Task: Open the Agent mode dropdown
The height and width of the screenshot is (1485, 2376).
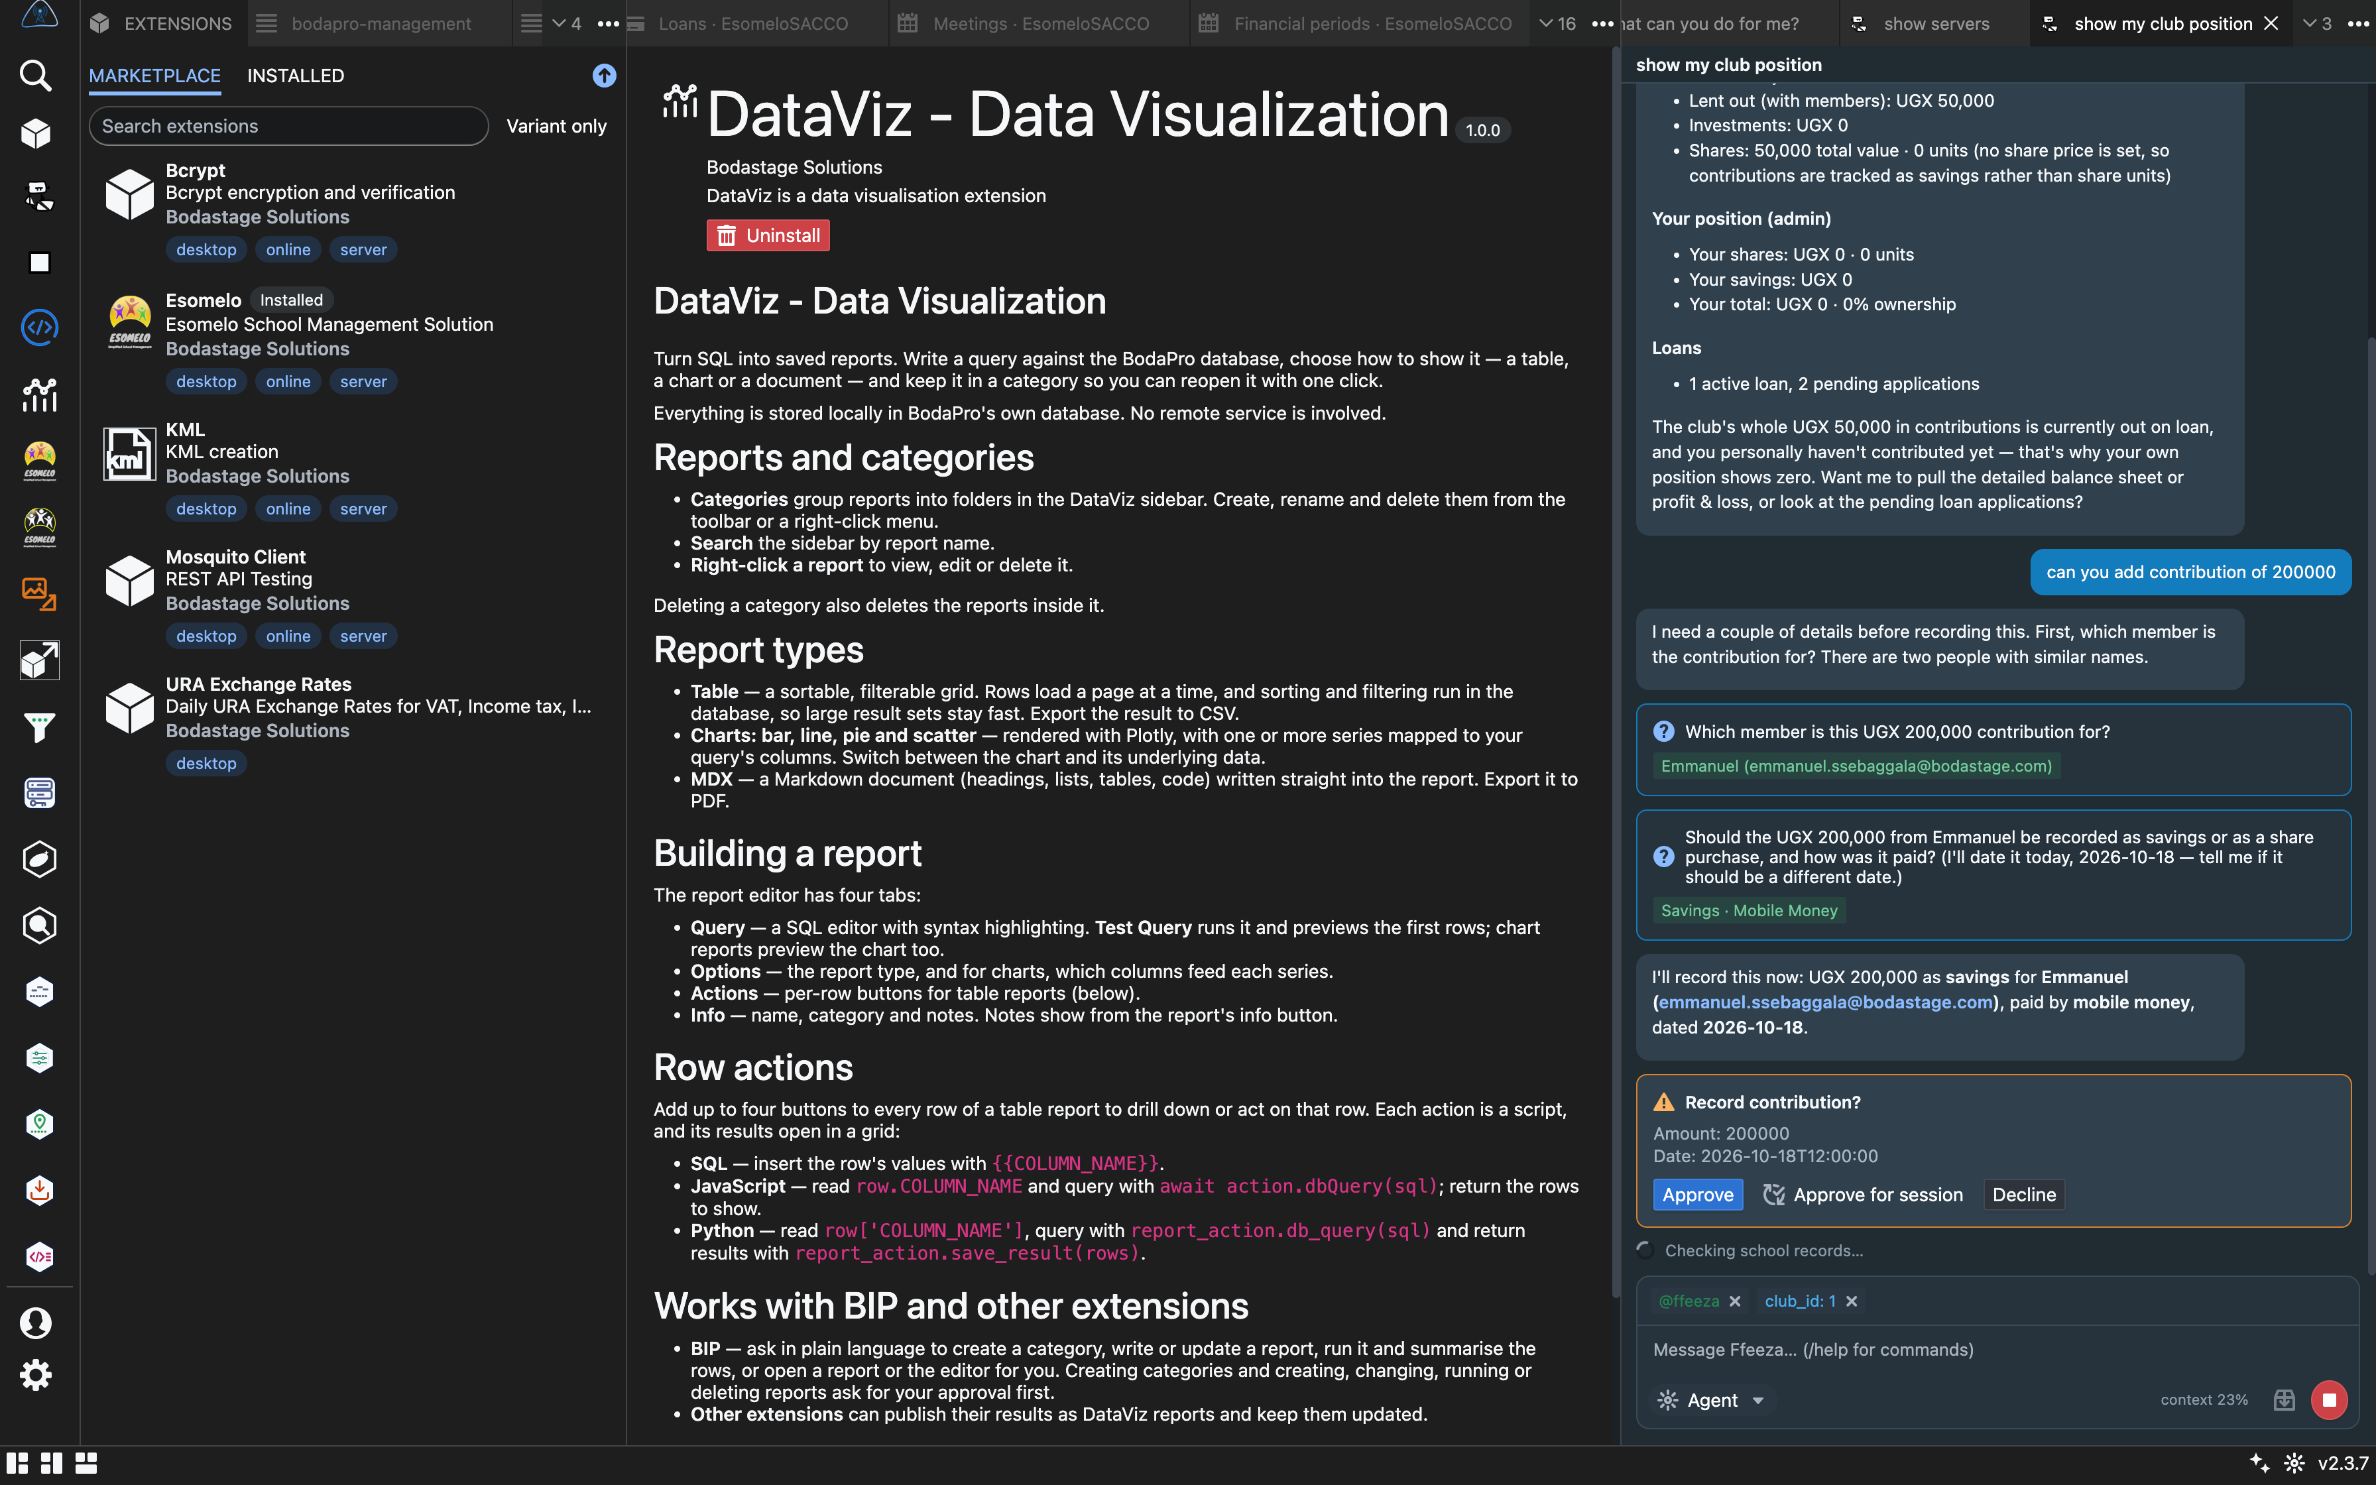Action: pyautogui.click(x=1710, y=1401)
